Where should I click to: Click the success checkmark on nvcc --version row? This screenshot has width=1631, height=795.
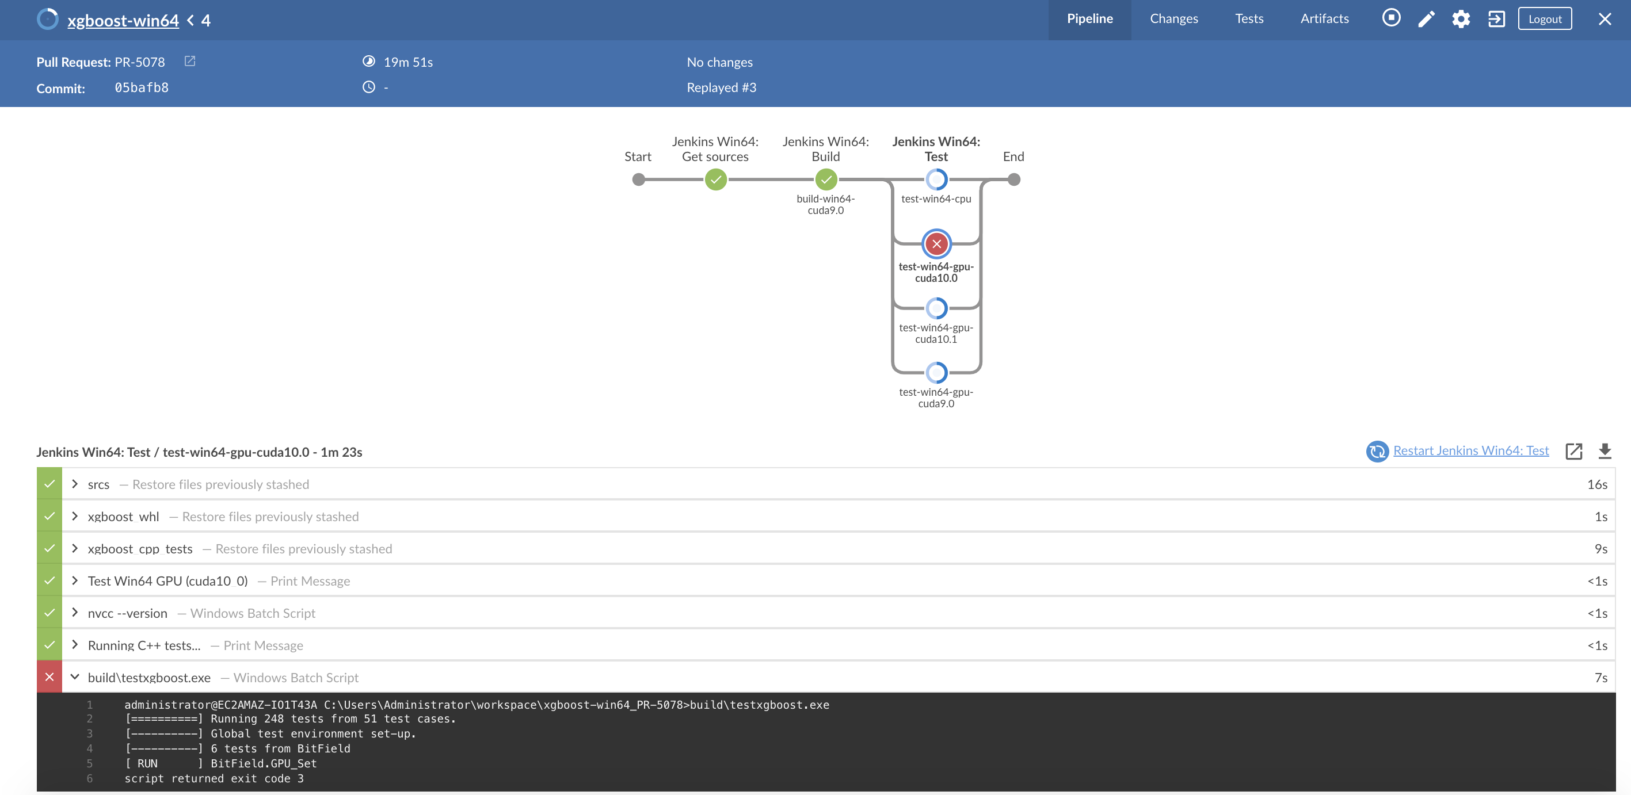(x=49, y=613)
